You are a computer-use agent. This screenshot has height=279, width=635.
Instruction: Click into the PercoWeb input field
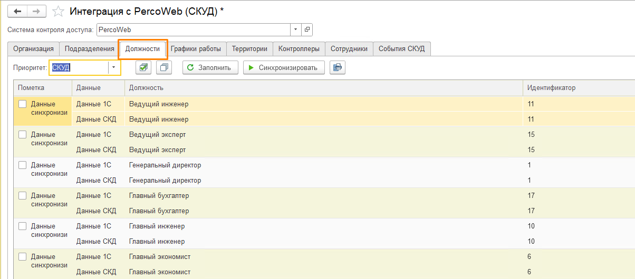(x=193, y=29)
